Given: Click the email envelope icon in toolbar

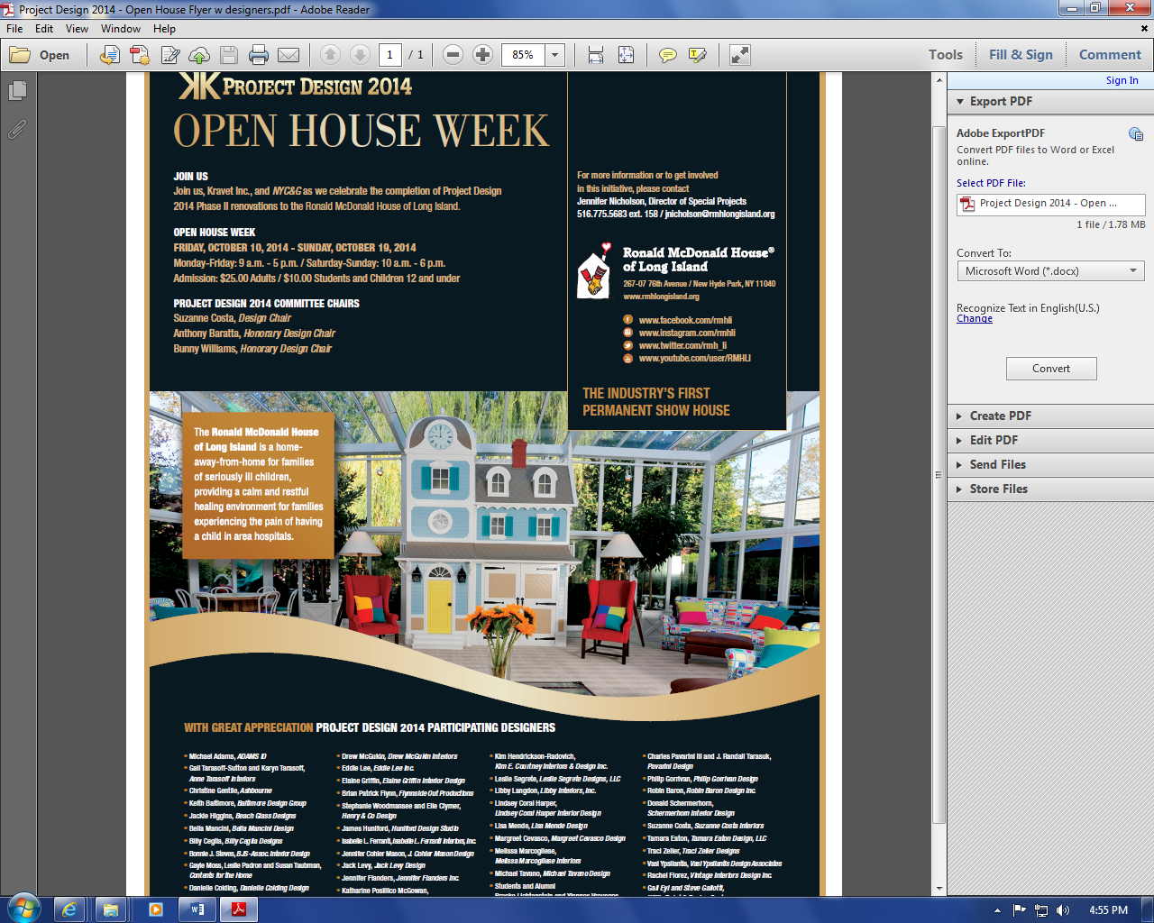Looking at the screenshot, I should pyautogui.click(x=288, y=55).
